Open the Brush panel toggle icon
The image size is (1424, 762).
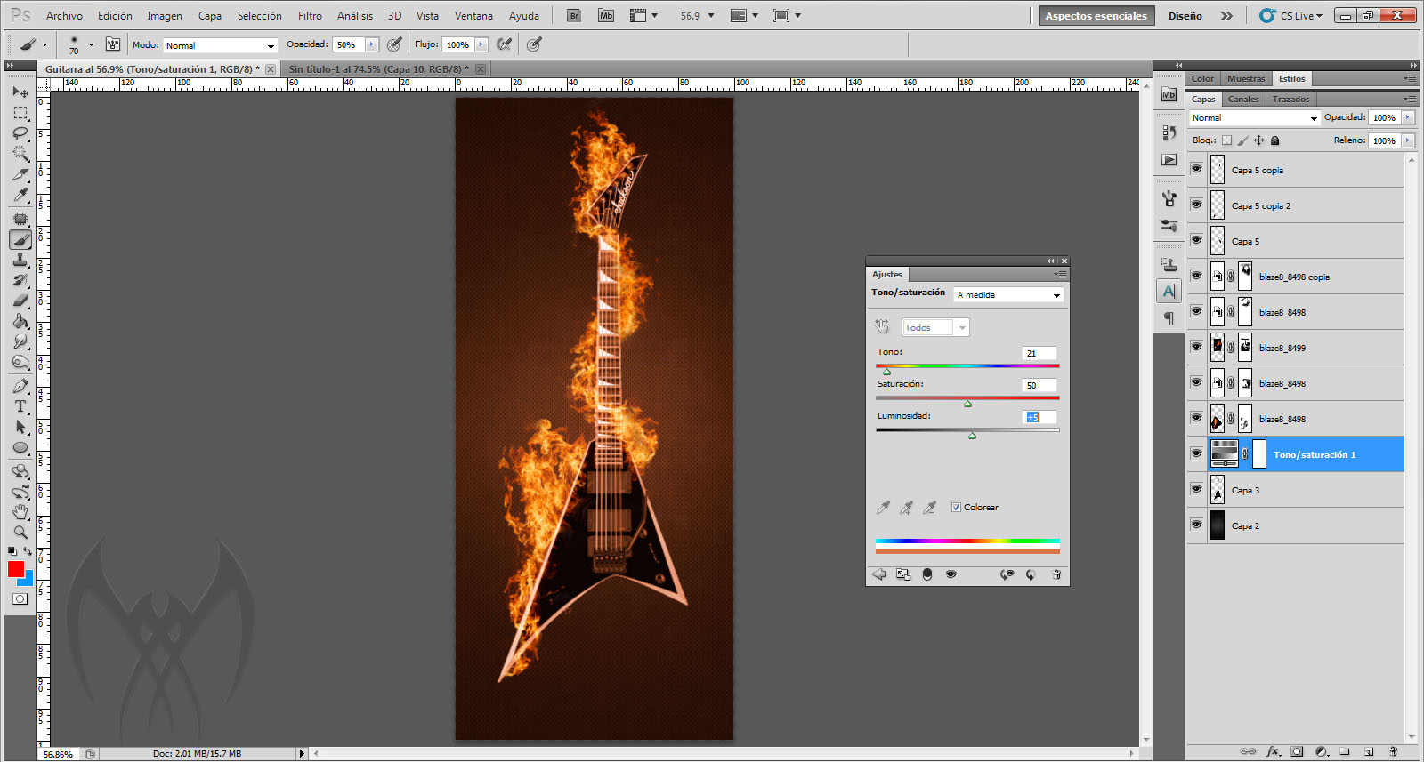click(113, 44)
